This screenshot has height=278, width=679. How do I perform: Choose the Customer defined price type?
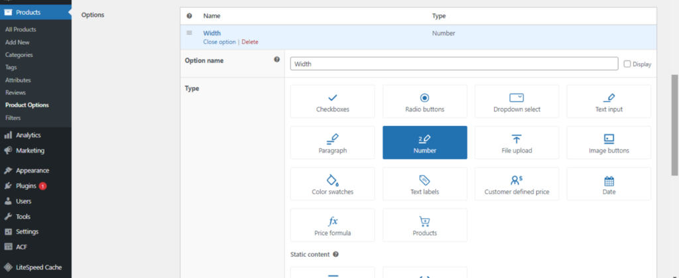click(x=517, y=184)
